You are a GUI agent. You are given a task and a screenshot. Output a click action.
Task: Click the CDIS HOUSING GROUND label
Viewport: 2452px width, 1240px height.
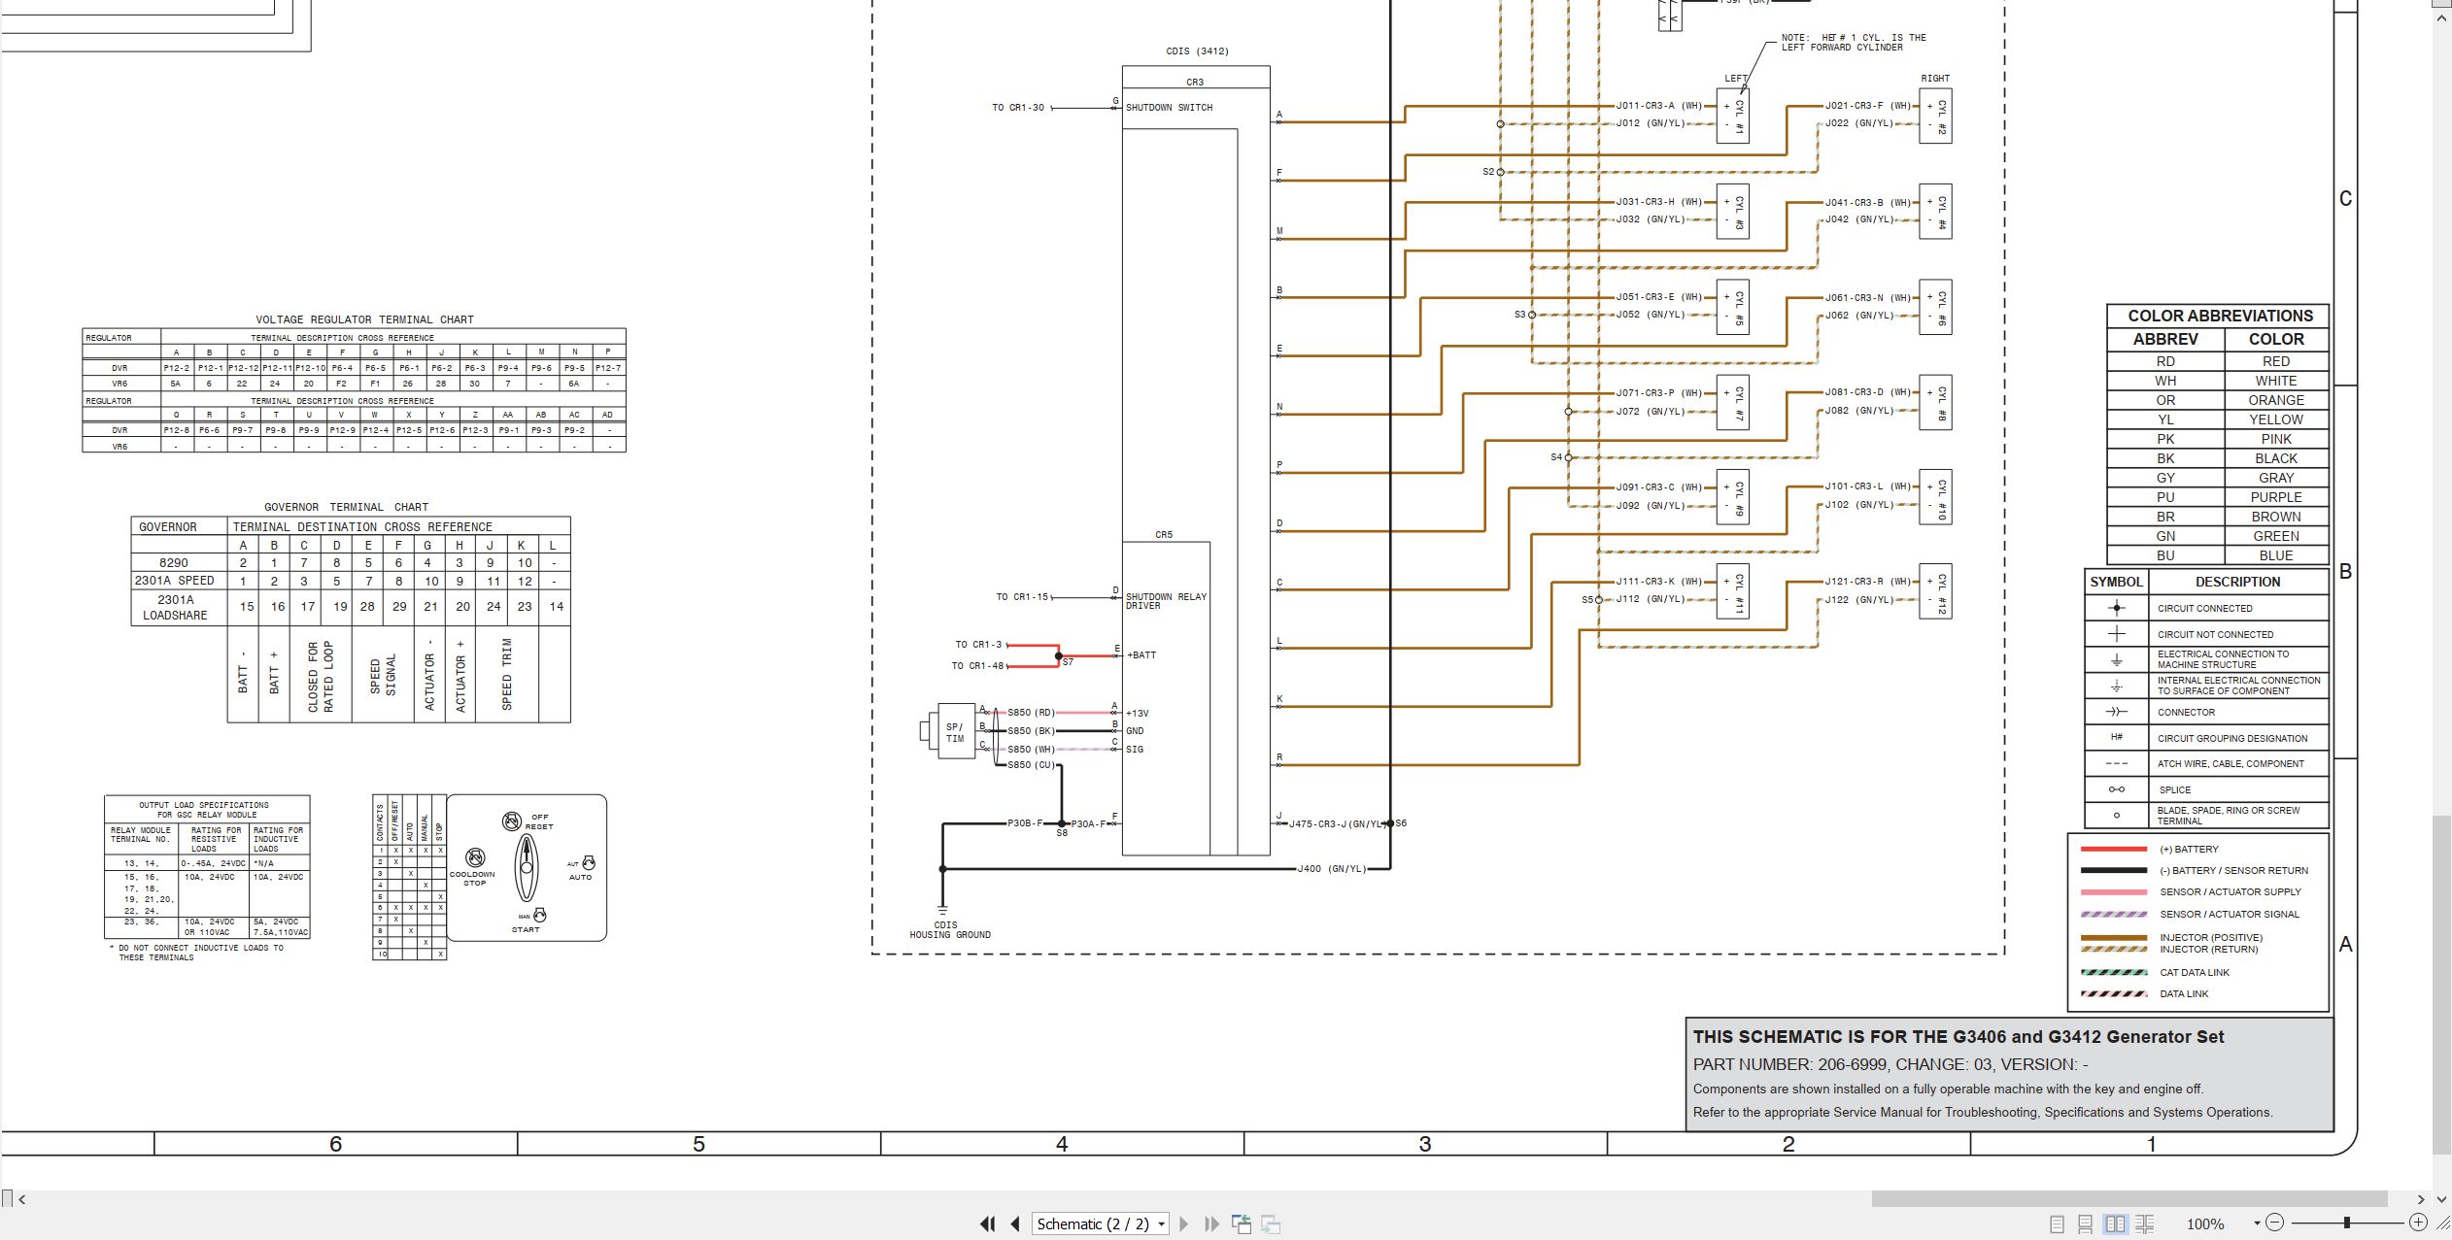click(949, 930)
